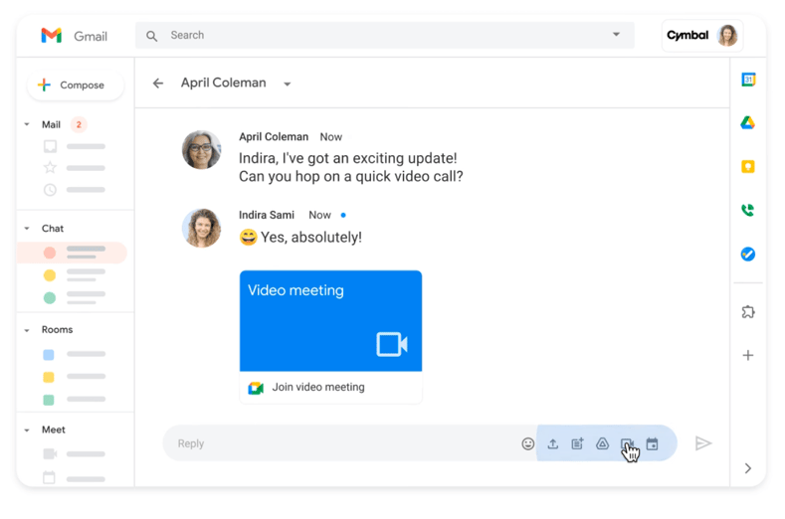This screenshot has width=785, height=519.
Task: Click the Video meeting blue card
Action: pos(330,320)
